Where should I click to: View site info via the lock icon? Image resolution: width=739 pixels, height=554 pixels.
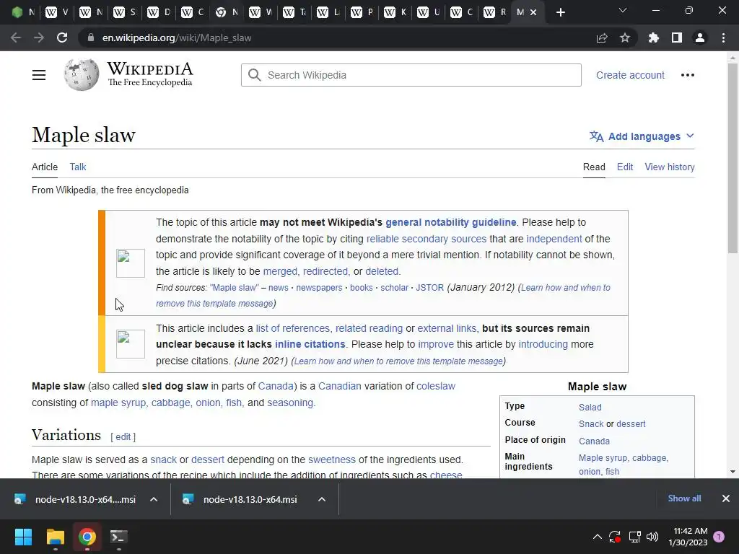pos(90,38)
